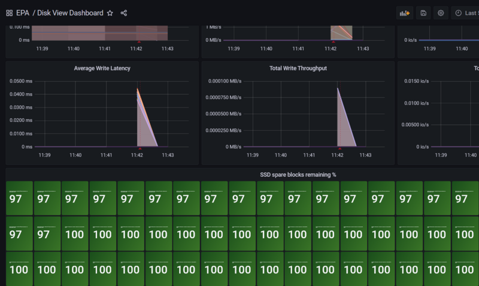Select the 0.0400 ms axis label
The width and height of the screenshot is (479, 286).
pyautogui.click(x=21, y=94)
